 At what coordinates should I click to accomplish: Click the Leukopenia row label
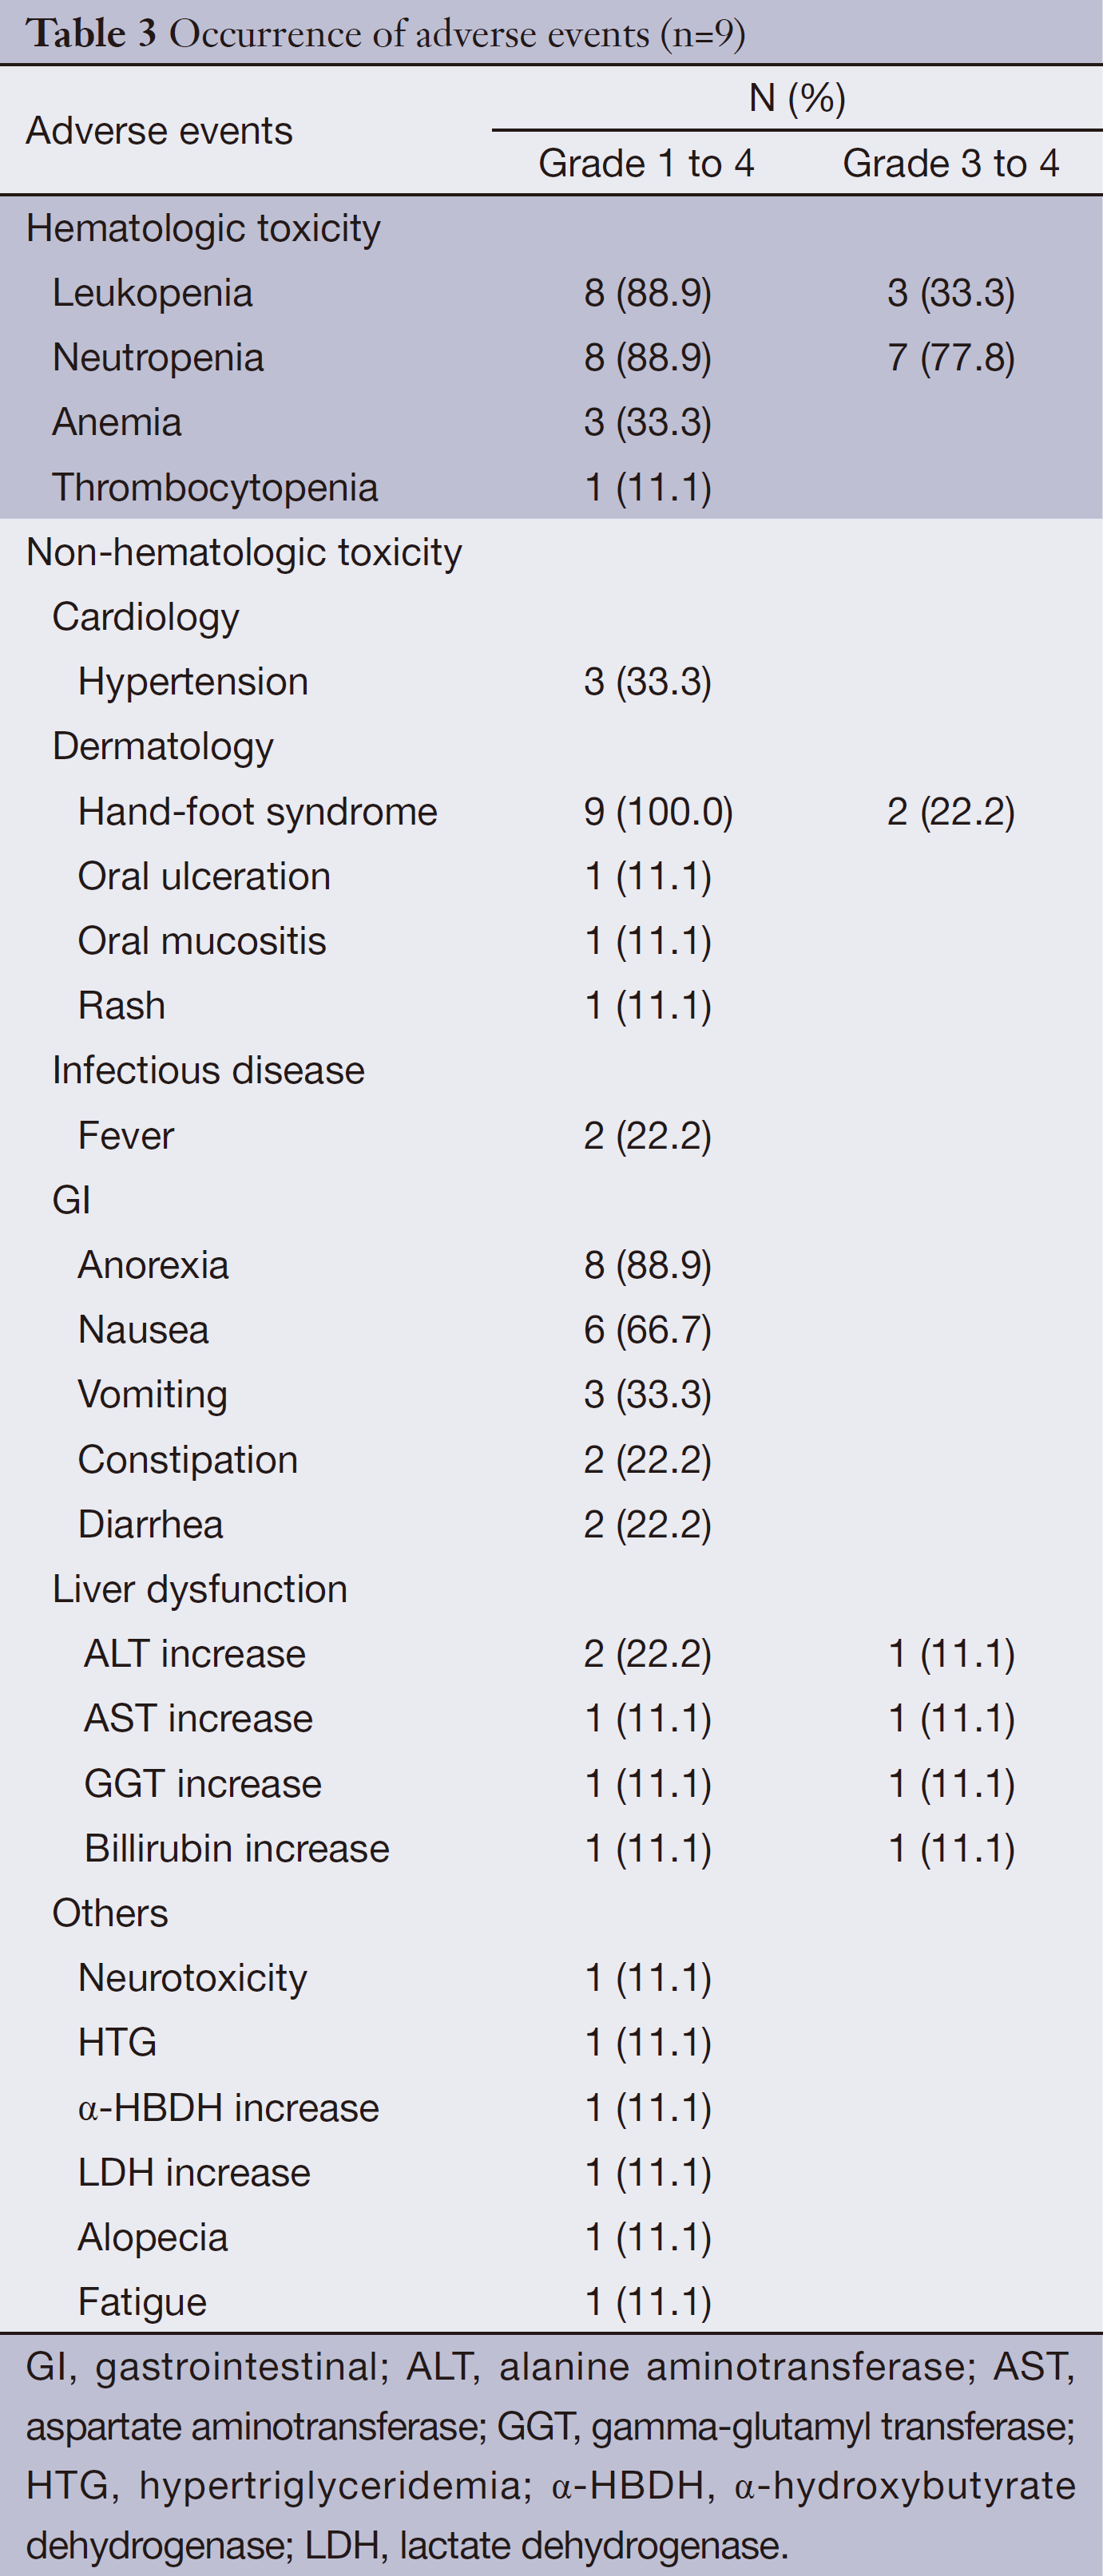152,293
